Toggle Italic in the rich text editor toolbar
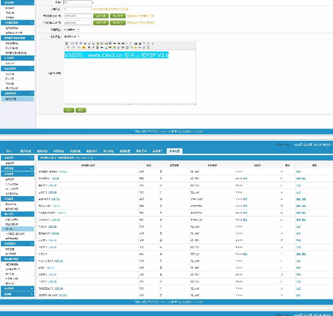 [x=92, y=47]
